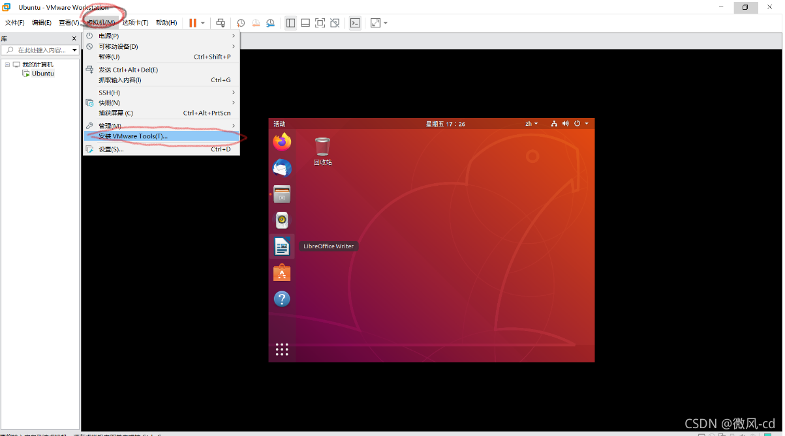The image size is (785, 436).
Task: Launch Thunderbird mail from the dock
Action: (x=282, y=168)
